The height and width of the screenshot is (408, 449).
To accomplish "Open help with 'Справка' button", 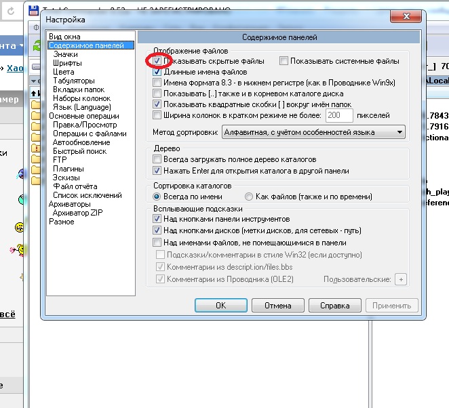I will pyautogui.click(x=335, y=306).
